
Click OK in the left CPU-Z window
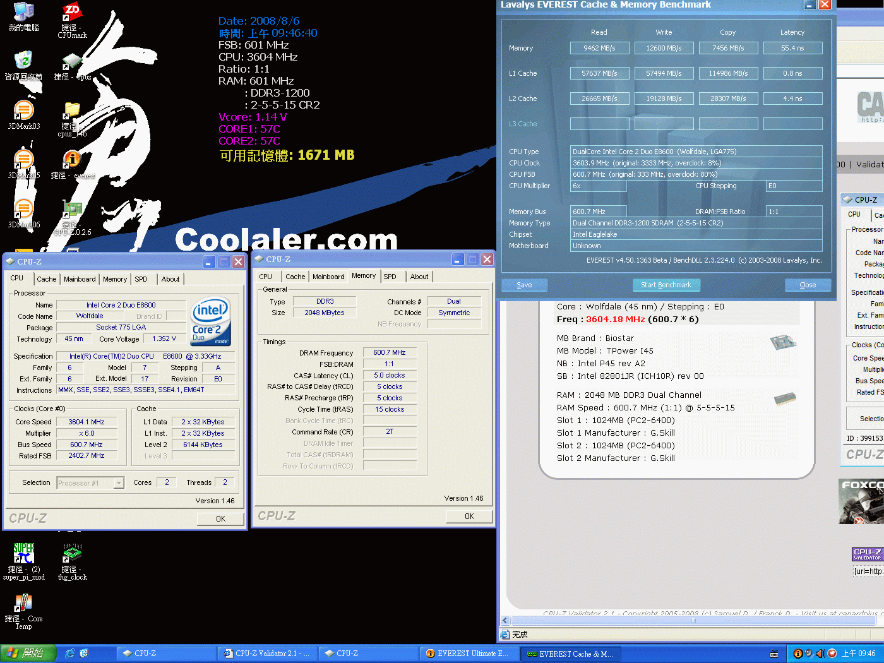click(220, 519)
